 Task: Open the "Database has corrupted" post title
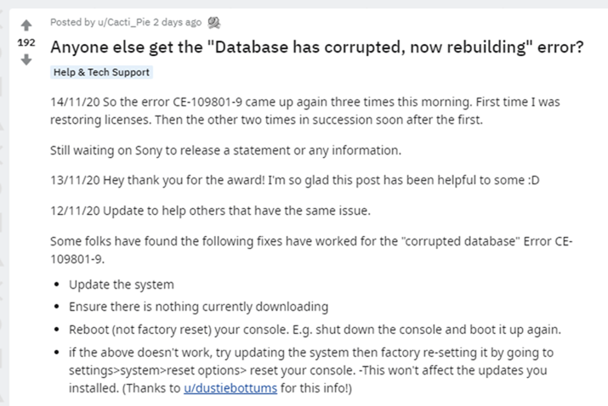tap(317, 48)
